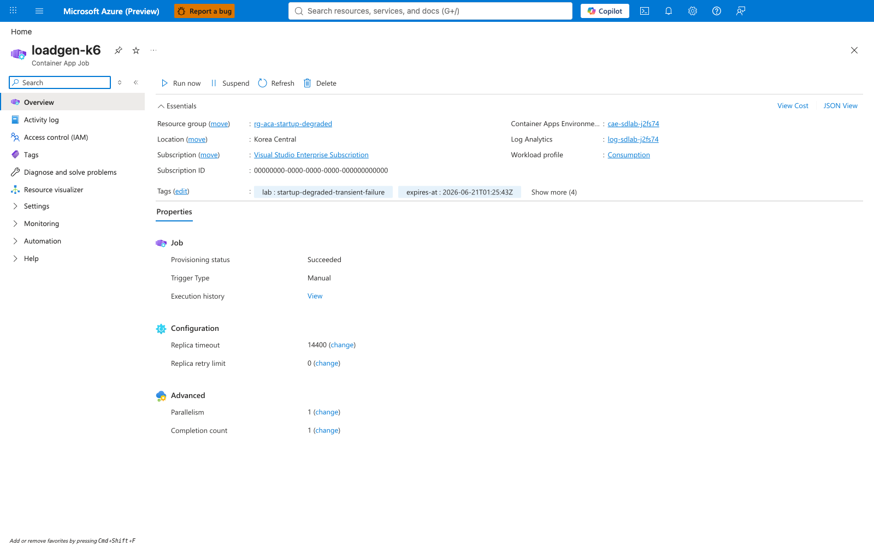Add loadgen-k6 to favorites star

click(136, 50)
